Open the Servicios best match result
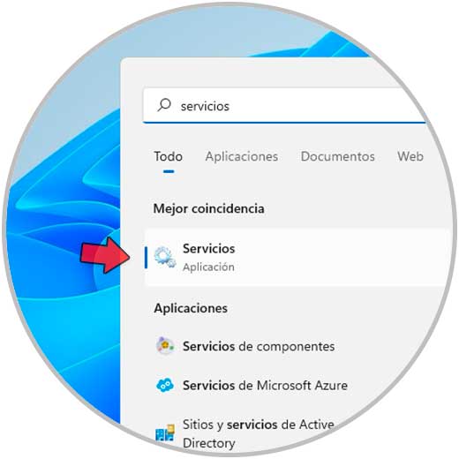The width and height of the screenshot is (459, 459). (x=298, y=257)
